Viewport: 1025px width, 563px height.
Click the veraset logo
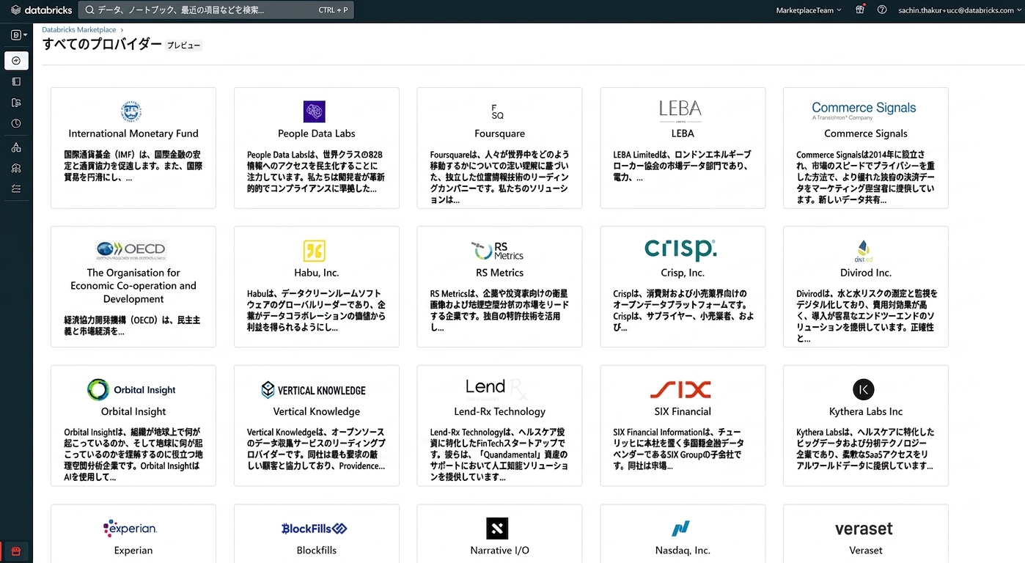tap(864, 529)
